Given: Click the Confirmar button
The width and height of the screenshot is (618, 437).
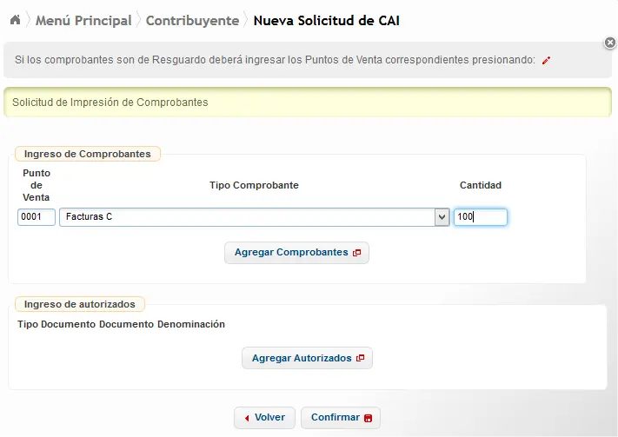Looking at the screenshot, I should click(x=341, y=418).
